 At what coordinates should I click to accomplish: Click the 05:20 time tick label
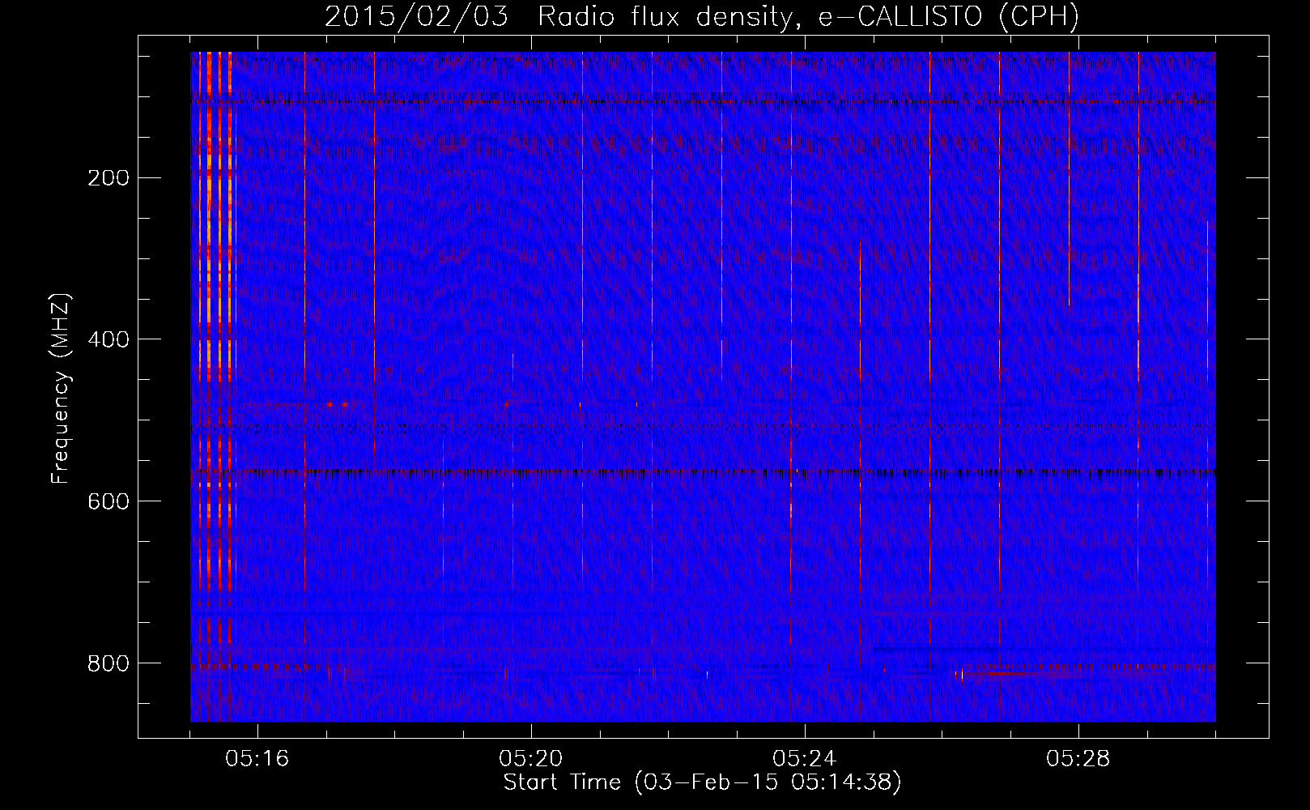[x=530, y=759]
